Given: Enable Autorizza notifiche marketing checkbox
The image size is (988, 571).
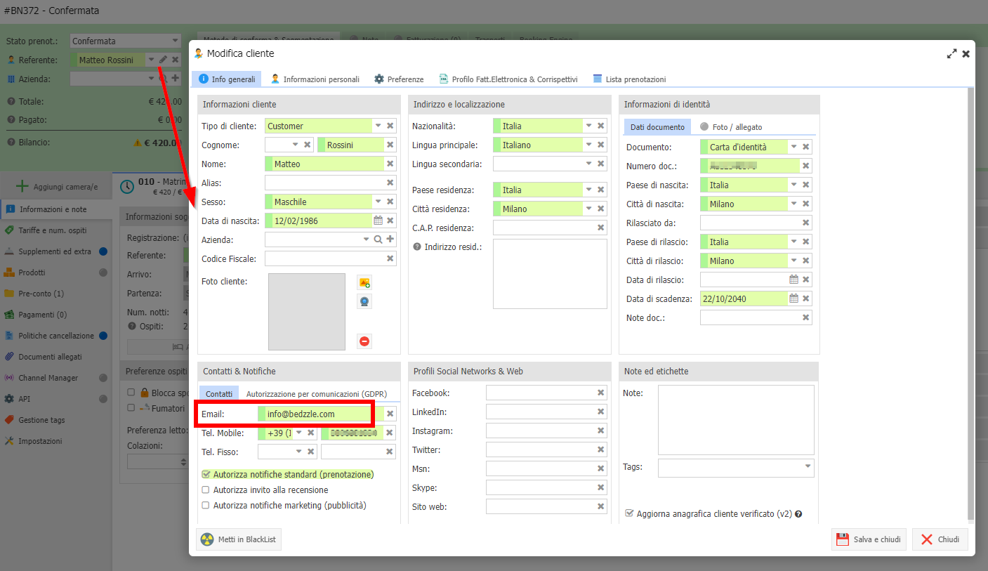Looking at the screenshot, I should (x=206, y=506).
